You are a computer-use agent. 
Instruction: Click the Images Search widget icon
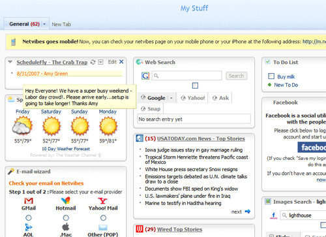(268, 201)
